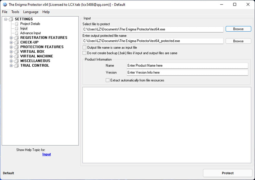Select the CHECK-UP label
The image size is (255, 180).
[29, 42]
